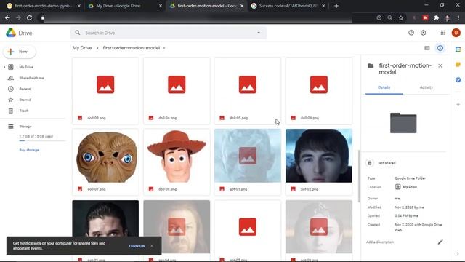Open Google Keep side panel icon

pyautogui.click(x=458, y=65)
